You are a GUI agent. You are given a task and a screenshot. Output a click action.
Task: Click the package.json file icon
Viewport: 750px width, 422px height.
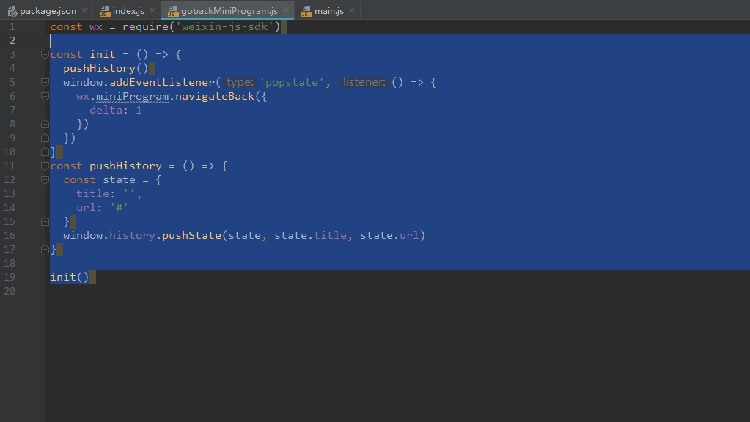(12, 11)
